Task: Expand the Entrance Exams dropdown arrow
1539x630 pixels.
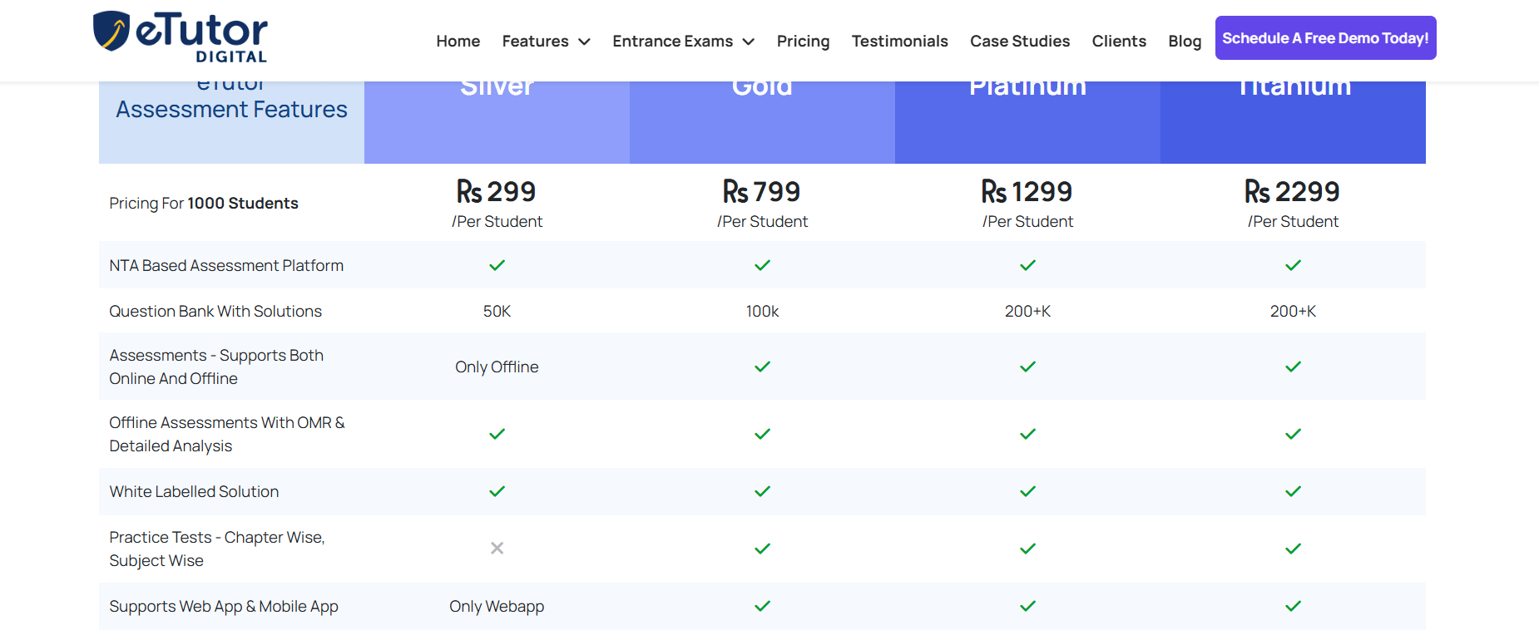Action: coord(748,42)
